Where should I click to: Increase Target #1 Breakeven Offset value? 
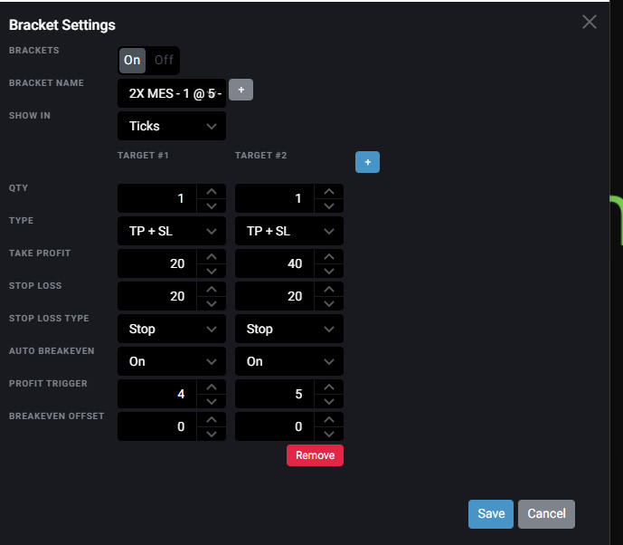pyautogui.click(x=212, y=420)
